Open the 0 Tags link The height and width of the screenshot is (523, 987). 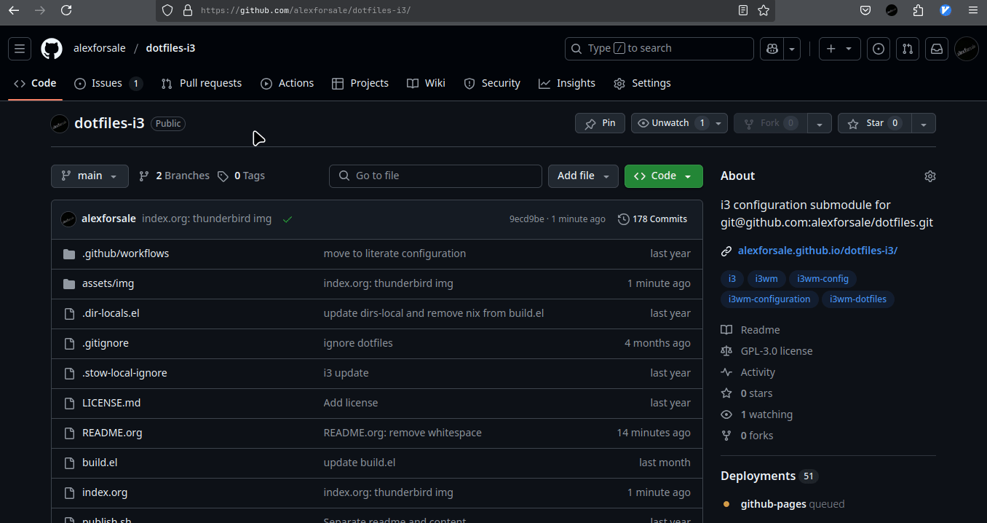point(241,176)
